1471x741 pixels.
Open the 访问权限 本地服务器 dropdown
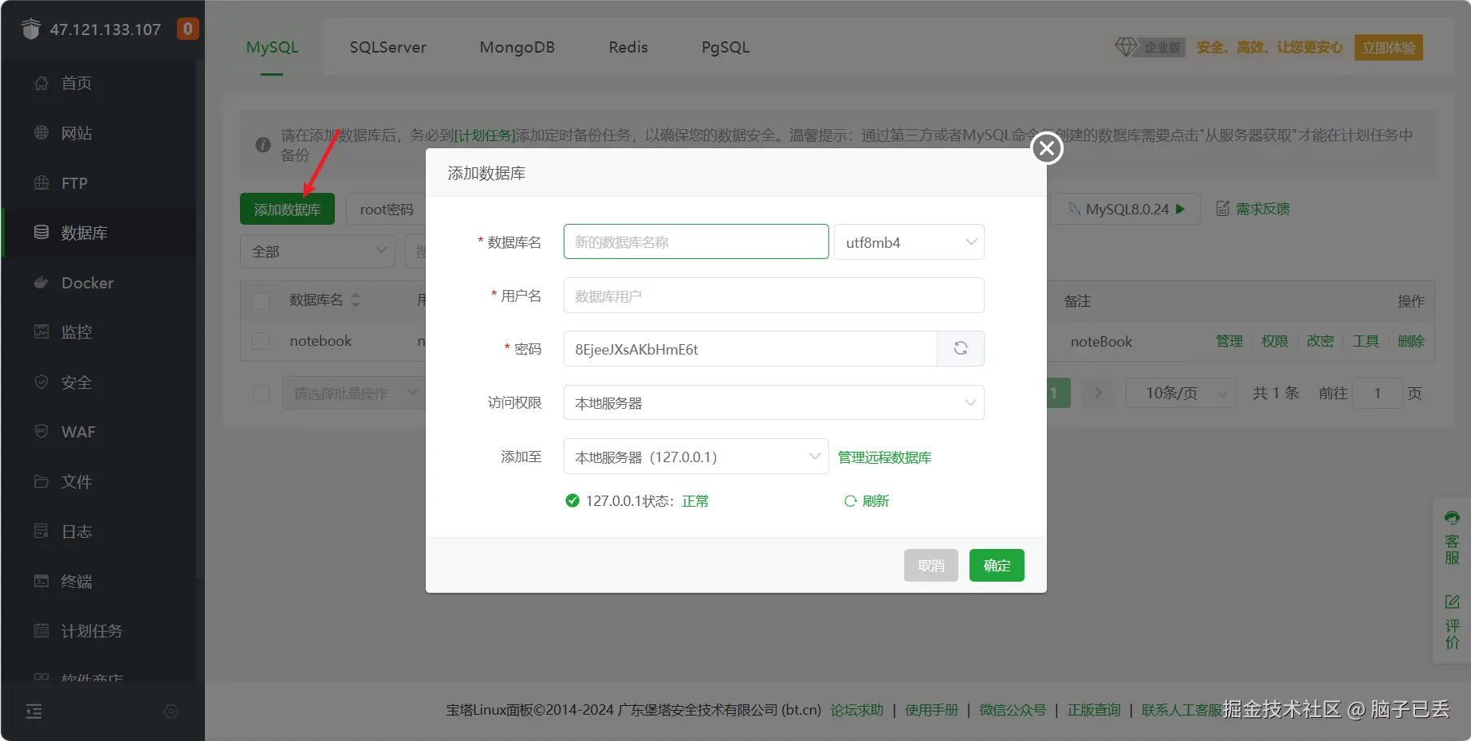pos(773,402)
